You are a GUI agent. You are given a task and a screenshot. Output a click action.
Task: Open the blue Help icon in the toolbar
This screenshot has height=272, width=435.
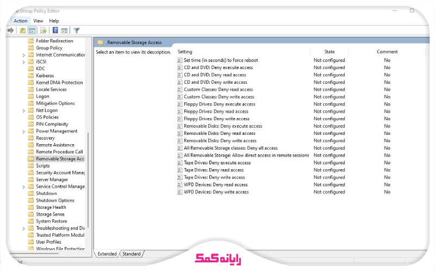coord(55,30)
